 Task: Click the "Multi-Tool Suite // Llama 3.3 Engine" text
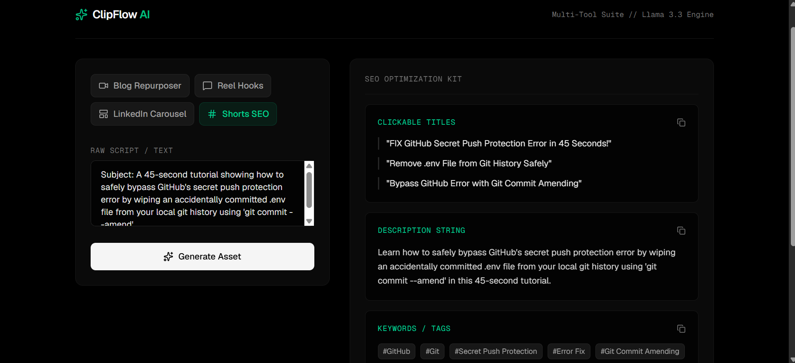[x=633, y=15]
